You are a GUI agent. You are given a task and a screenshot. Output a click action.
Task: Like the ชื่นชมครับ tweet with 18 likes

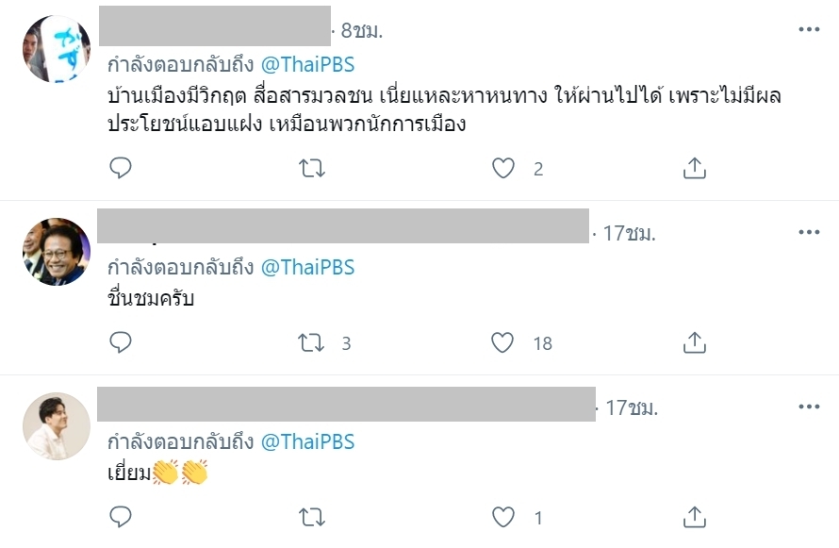pos(503,342)
